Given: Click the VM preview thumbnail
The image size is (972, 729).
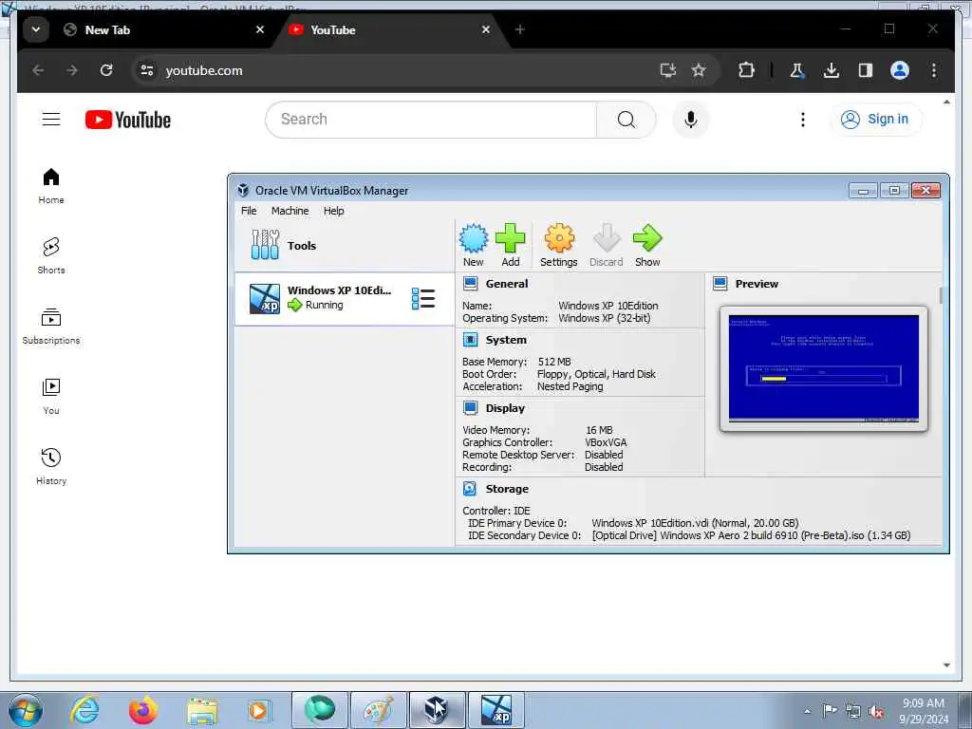Looking at the screenshot, I should [x=823, y=368].
